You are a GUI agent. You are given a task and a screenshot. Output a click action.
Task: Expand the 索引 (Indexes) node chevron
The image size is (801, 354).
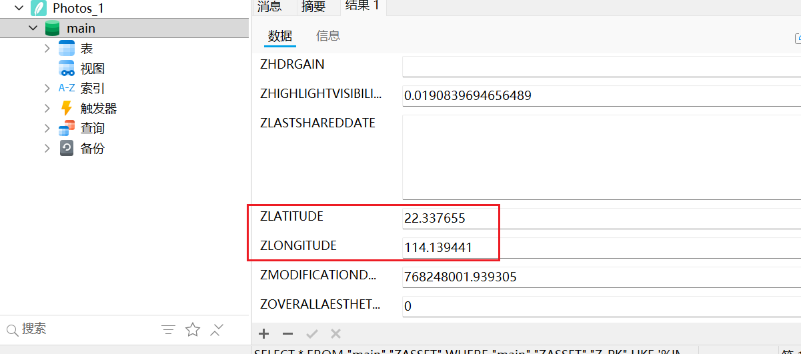pyautogui.click(x=47, y=88)
